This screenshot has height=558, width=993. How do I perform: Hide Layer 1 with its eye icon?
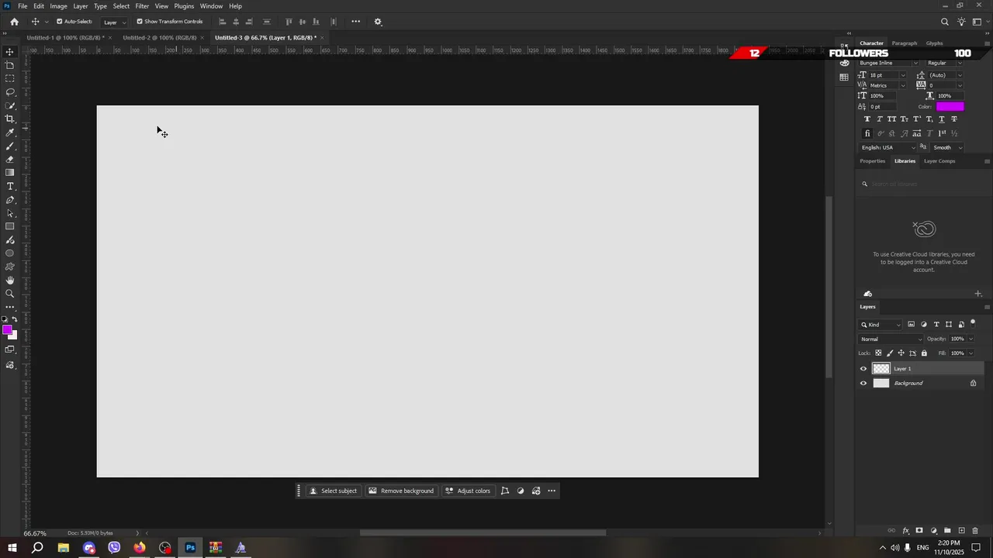click(x=863, y=369)
